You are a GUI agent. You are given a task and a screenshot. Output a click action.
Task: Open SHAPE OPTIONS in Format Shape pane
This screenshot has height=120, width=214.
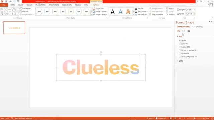183,27
